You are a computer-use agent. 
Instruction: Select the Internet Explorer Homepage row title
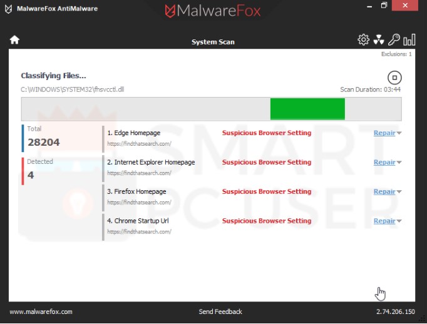point(151,162)
